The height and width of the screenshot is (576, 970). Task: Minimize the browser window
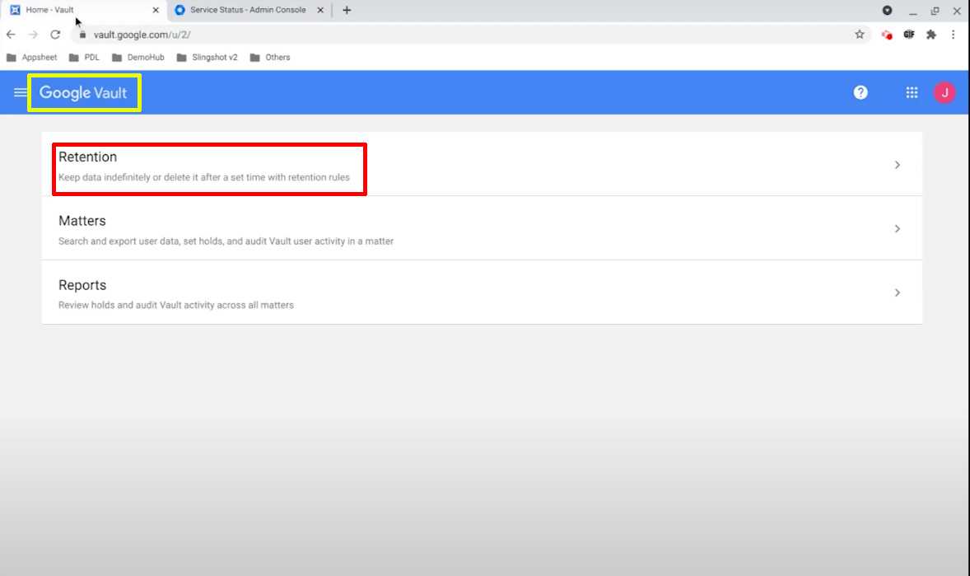click(913, 11)
